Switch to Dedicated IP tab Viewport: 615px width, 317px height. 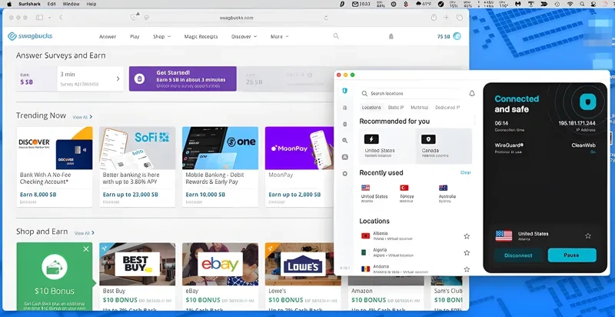coord(447,108)
